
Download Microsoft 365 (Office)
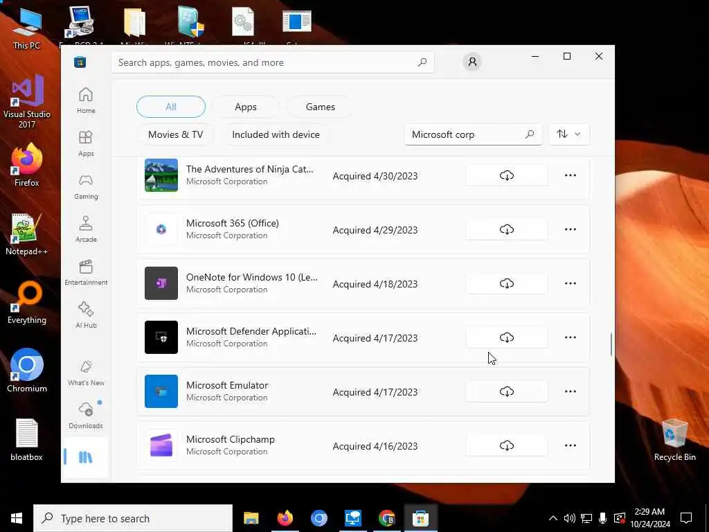(506, 229)
